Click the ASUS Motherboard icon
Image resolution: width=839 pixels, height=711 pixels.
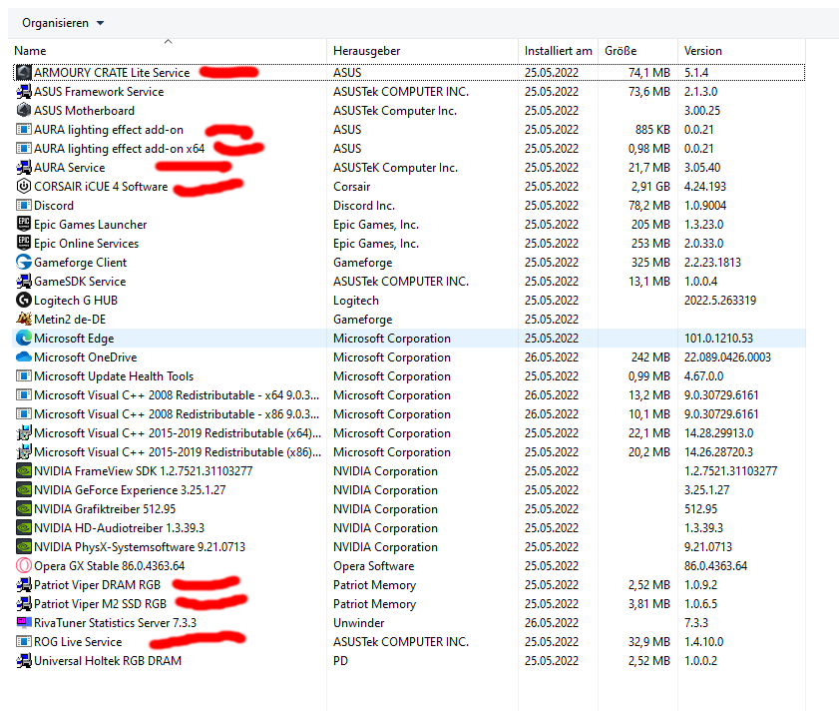pyautogui.click(x=24, y=111)
